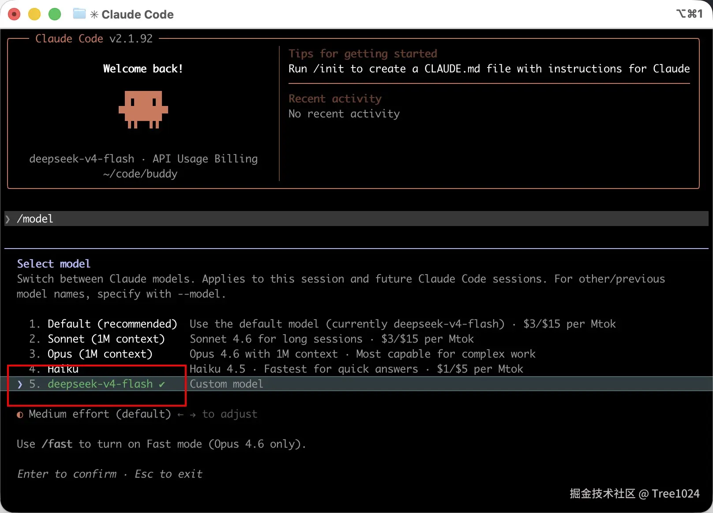Select Haiku model option

63,369
